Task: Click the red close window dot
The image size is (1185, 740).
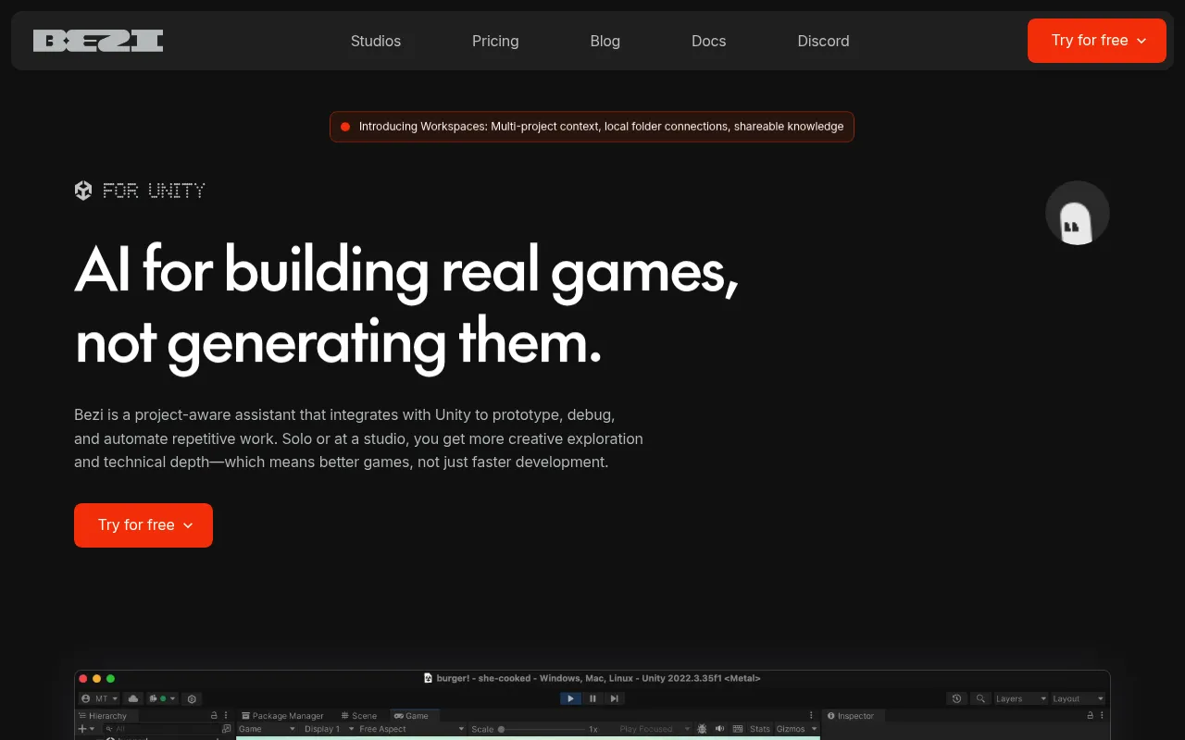Action: click(x=83, y=679)
